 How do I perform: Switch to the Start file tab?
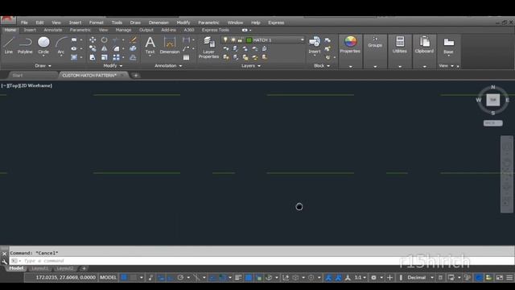pos(18,75)
